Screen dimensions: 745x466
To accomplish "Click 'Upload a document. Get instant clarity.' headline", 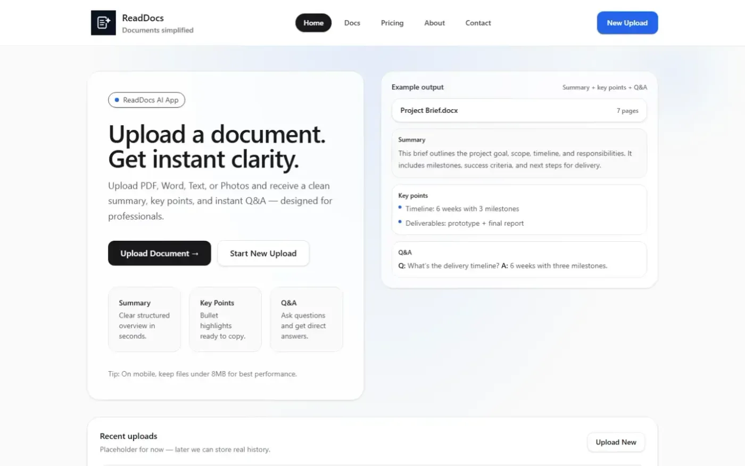I will (217, 146).
